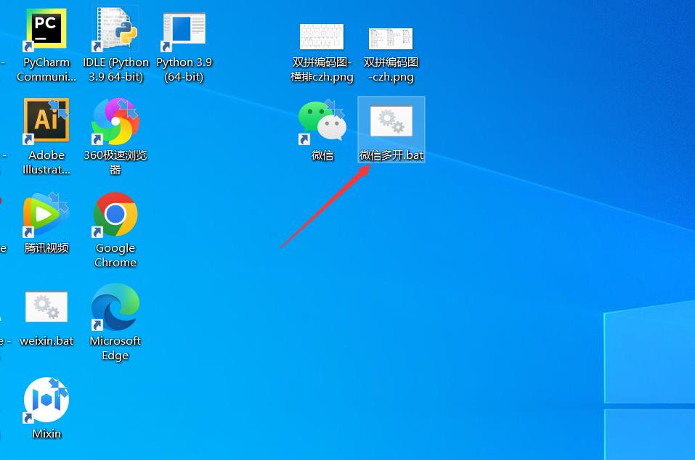
Task: Click the 微信多开.bat file name label
Action: pos(391,155)
